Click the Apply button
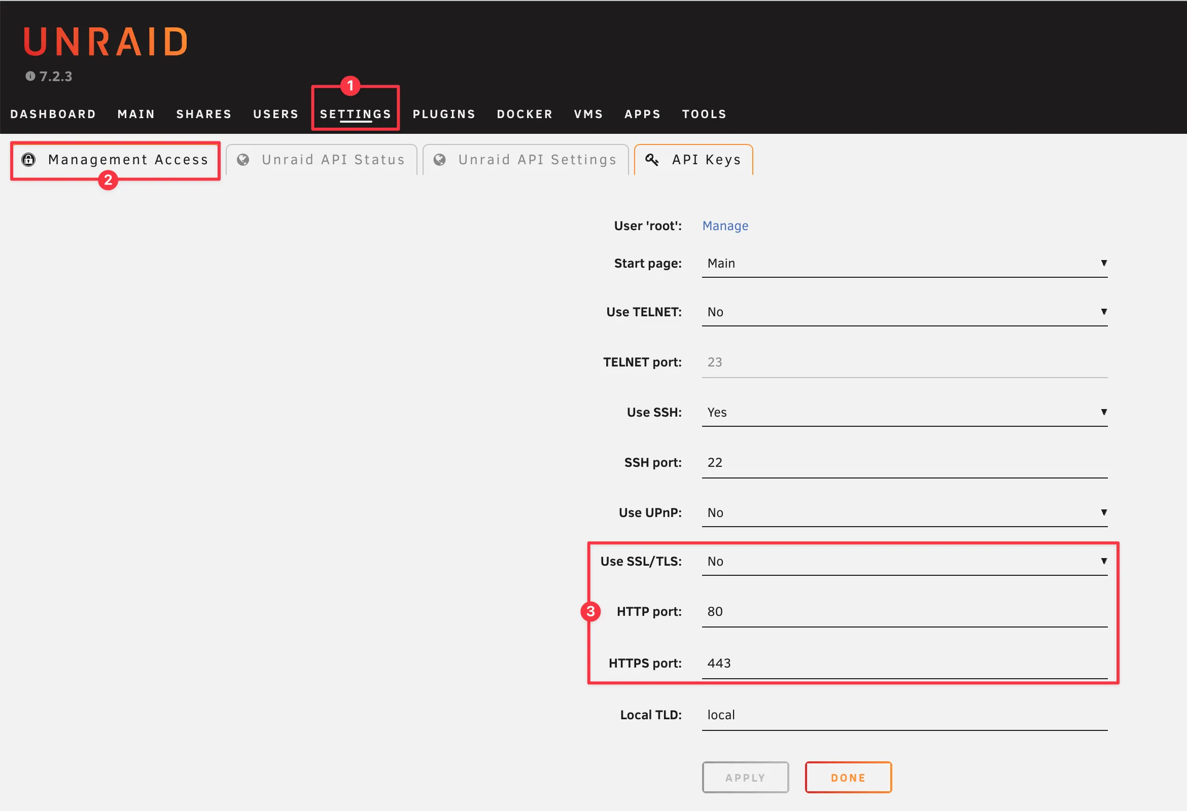 coord(745,778)
